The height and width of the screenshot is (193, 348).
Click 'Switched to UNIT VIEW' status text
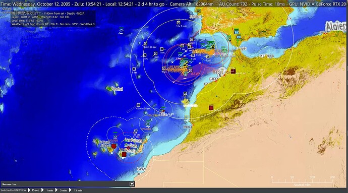pos(13,190)
